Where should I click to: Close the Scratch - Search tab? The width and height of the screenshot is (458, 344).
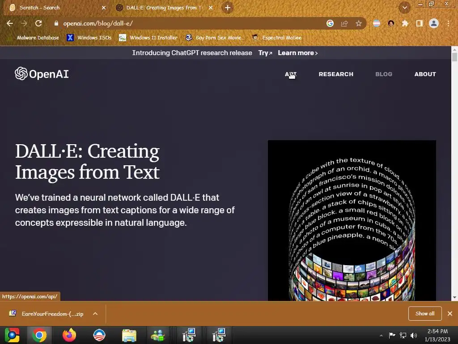(104, 8)
